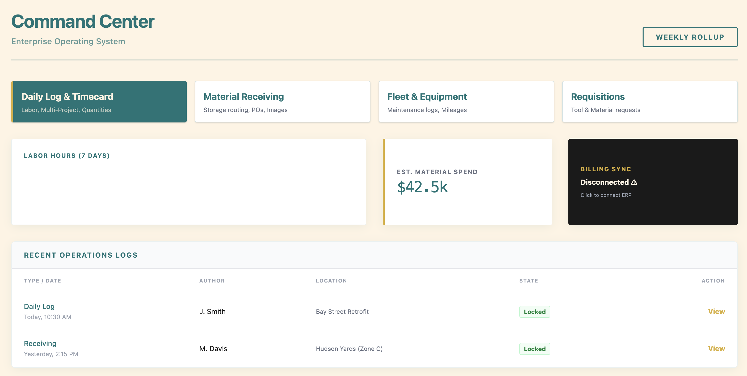Click the Location column header
Viewport: 747px width, 376px height.
pyautogui.click(x=331, y=281)
